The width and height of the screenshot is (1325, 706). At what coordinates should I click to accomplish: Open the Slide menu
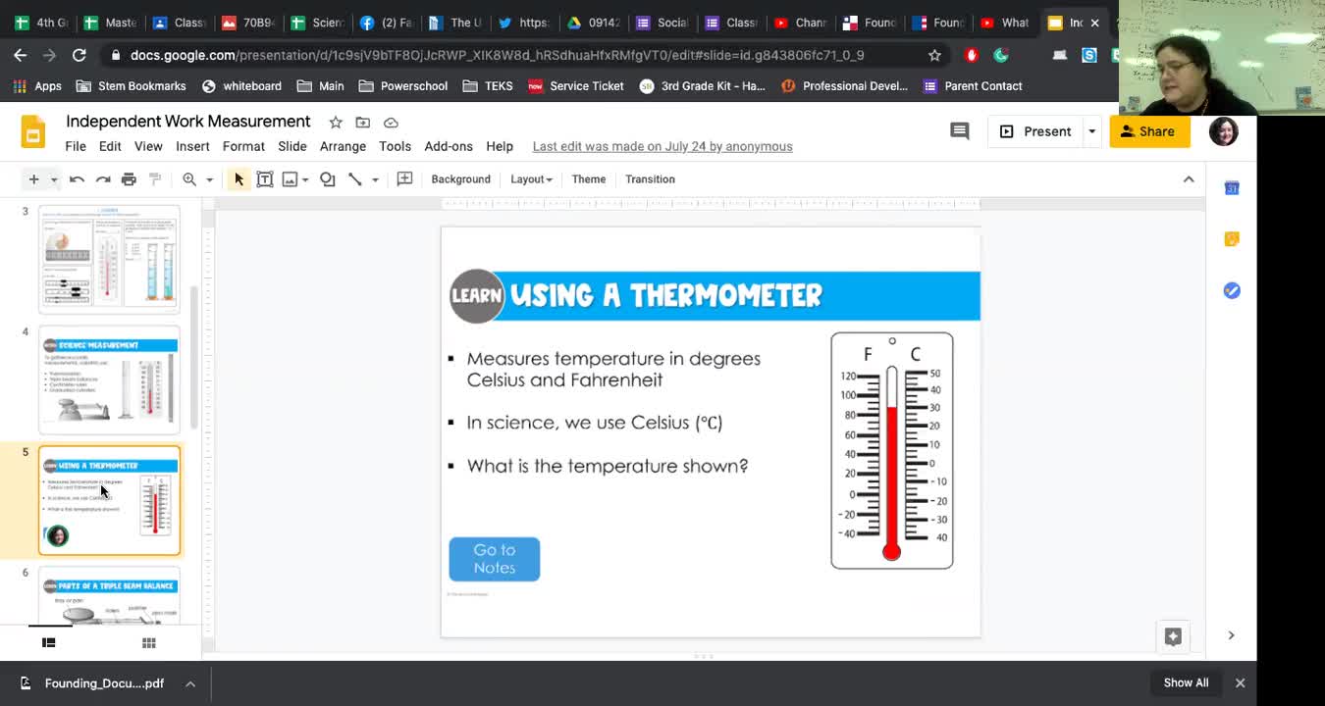[x=292, y=146]
